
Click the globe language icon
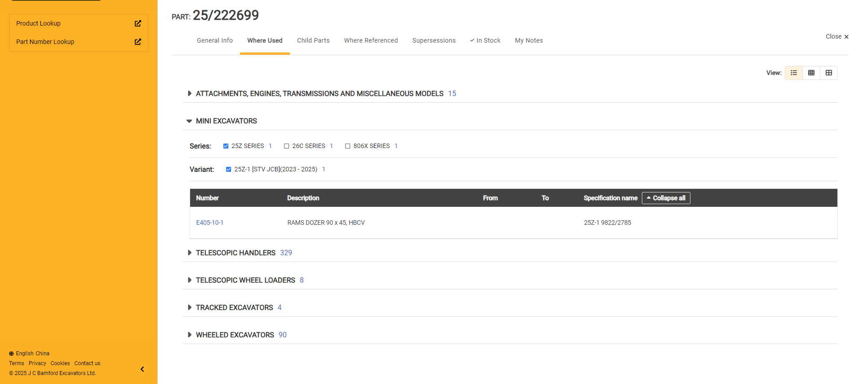tap(12, 353)
